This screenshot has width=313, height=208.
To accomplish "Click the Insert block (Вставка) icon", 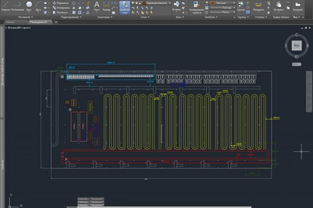I will pyautogui.click(x=176, y=5).
